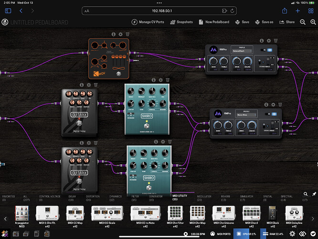This screenshot has height=239, width=318.
Task: Remove upper RMPro plugin via trash icon
Action: coord(276,41)
